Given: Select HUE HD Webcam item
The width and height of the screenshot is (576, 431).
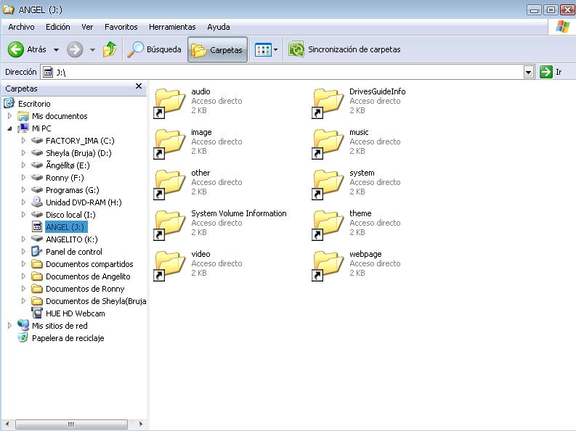Looking at the screenshot, I should (75, 313).
